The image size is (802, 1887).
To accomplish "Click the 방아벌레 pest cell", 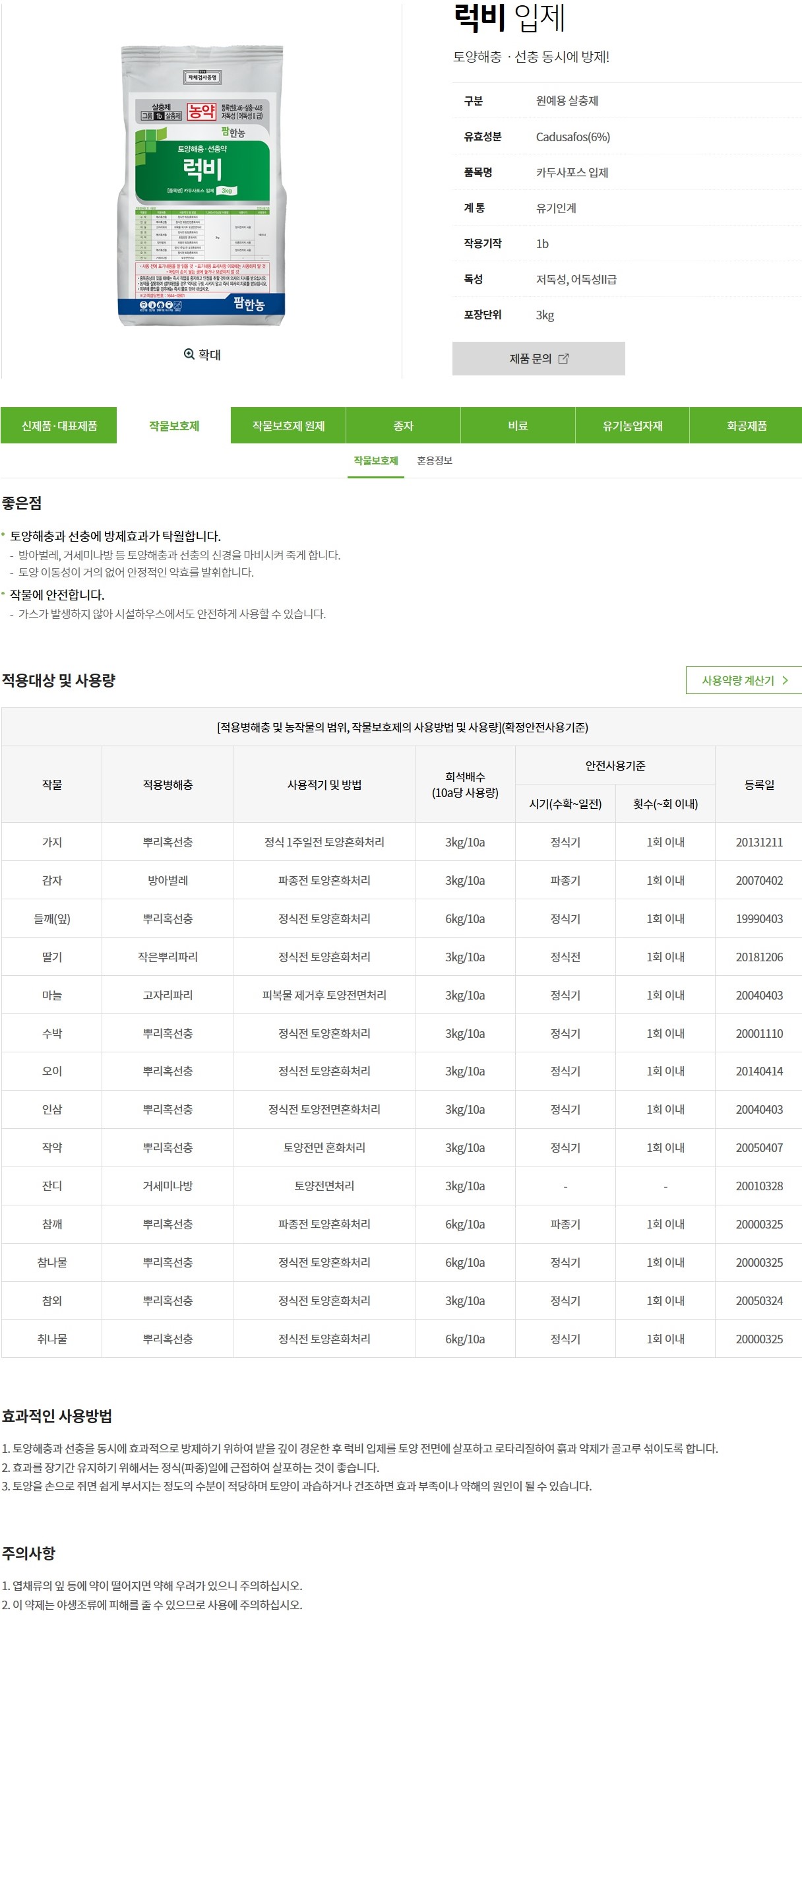I will (168, 881).
